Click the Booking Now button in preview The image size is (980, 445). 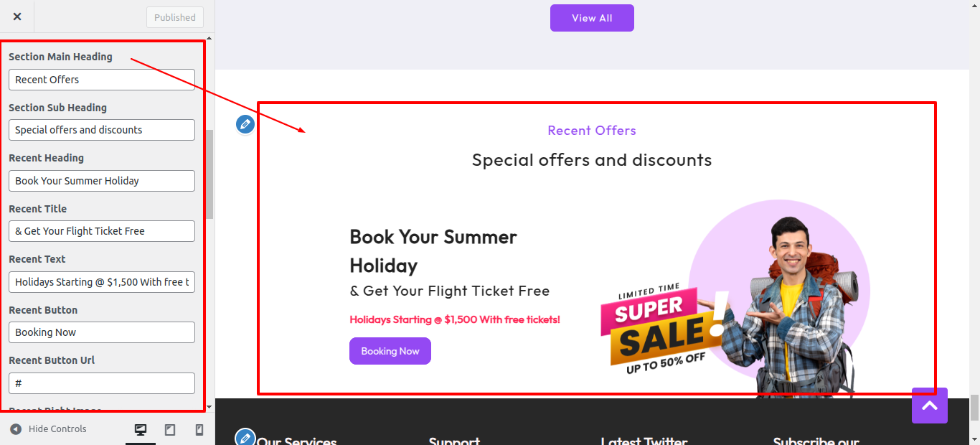click(390, 351)
